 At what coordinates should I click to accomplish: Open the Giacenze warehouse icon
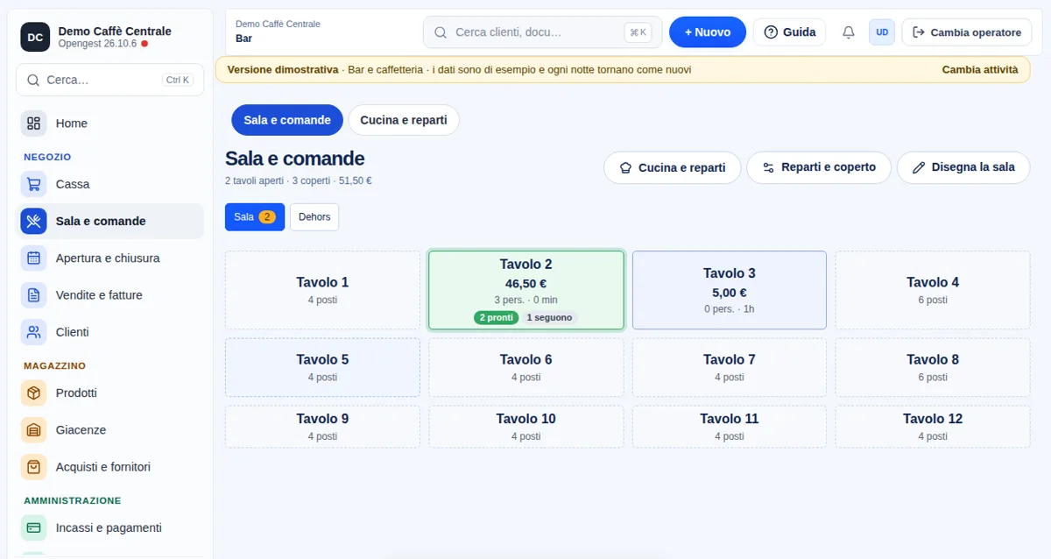tap(33, 430)
